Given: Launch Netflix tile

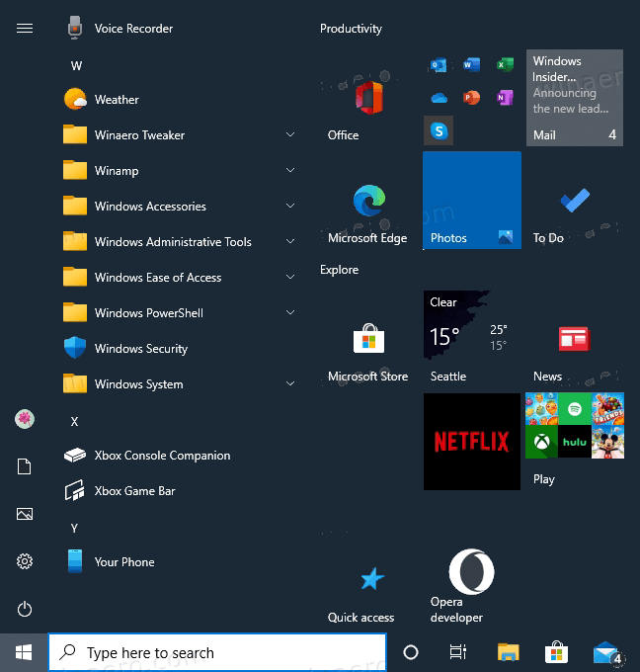Looking at the screenshot, I should point(472,442).
